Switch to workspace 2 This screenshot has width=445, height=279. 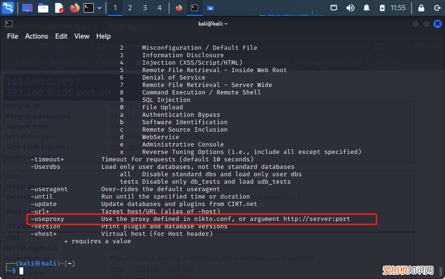click(130, 8)
